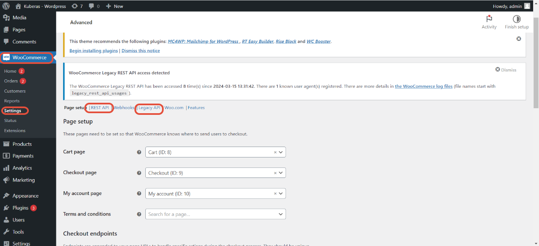
Task: Click the Payments dollar icon
Action: coord(6,156)
